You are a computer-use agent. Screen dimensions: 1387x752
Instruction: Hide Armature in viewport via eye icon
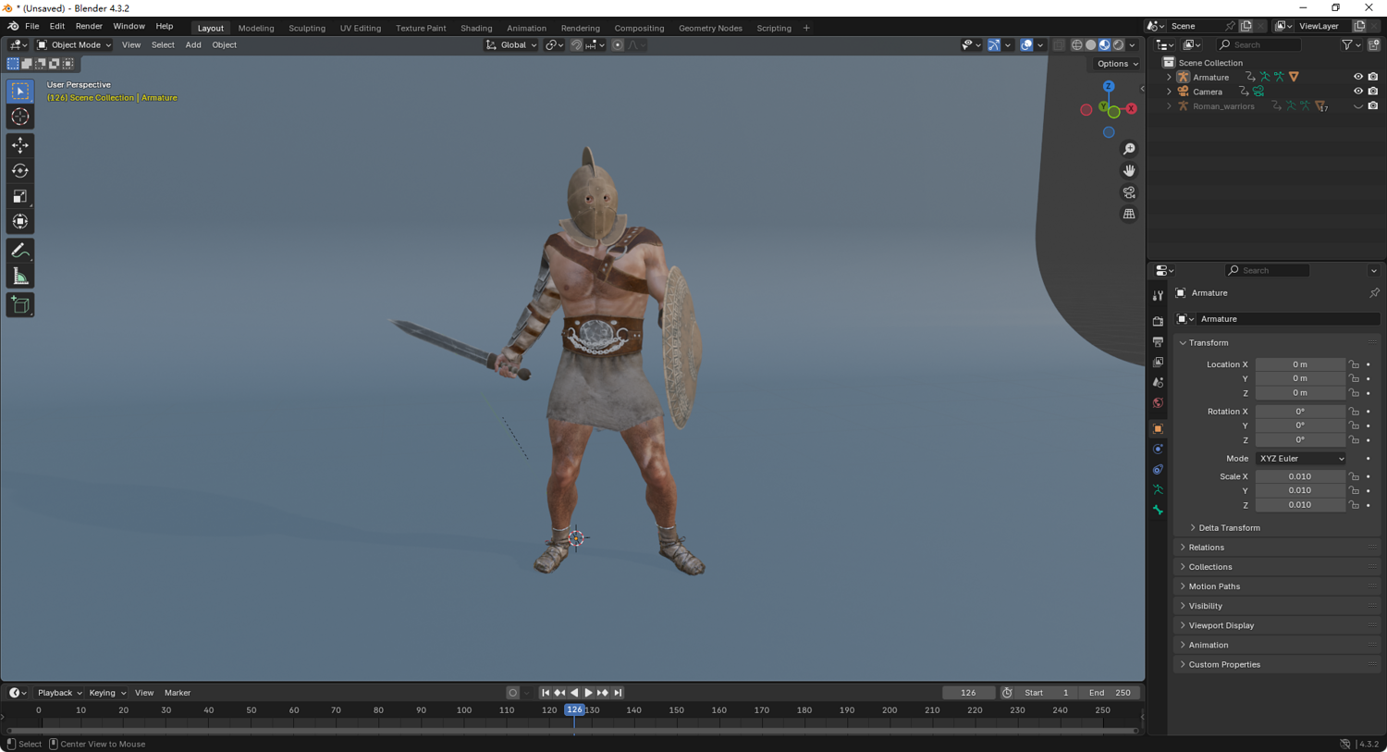[1358, 77]
